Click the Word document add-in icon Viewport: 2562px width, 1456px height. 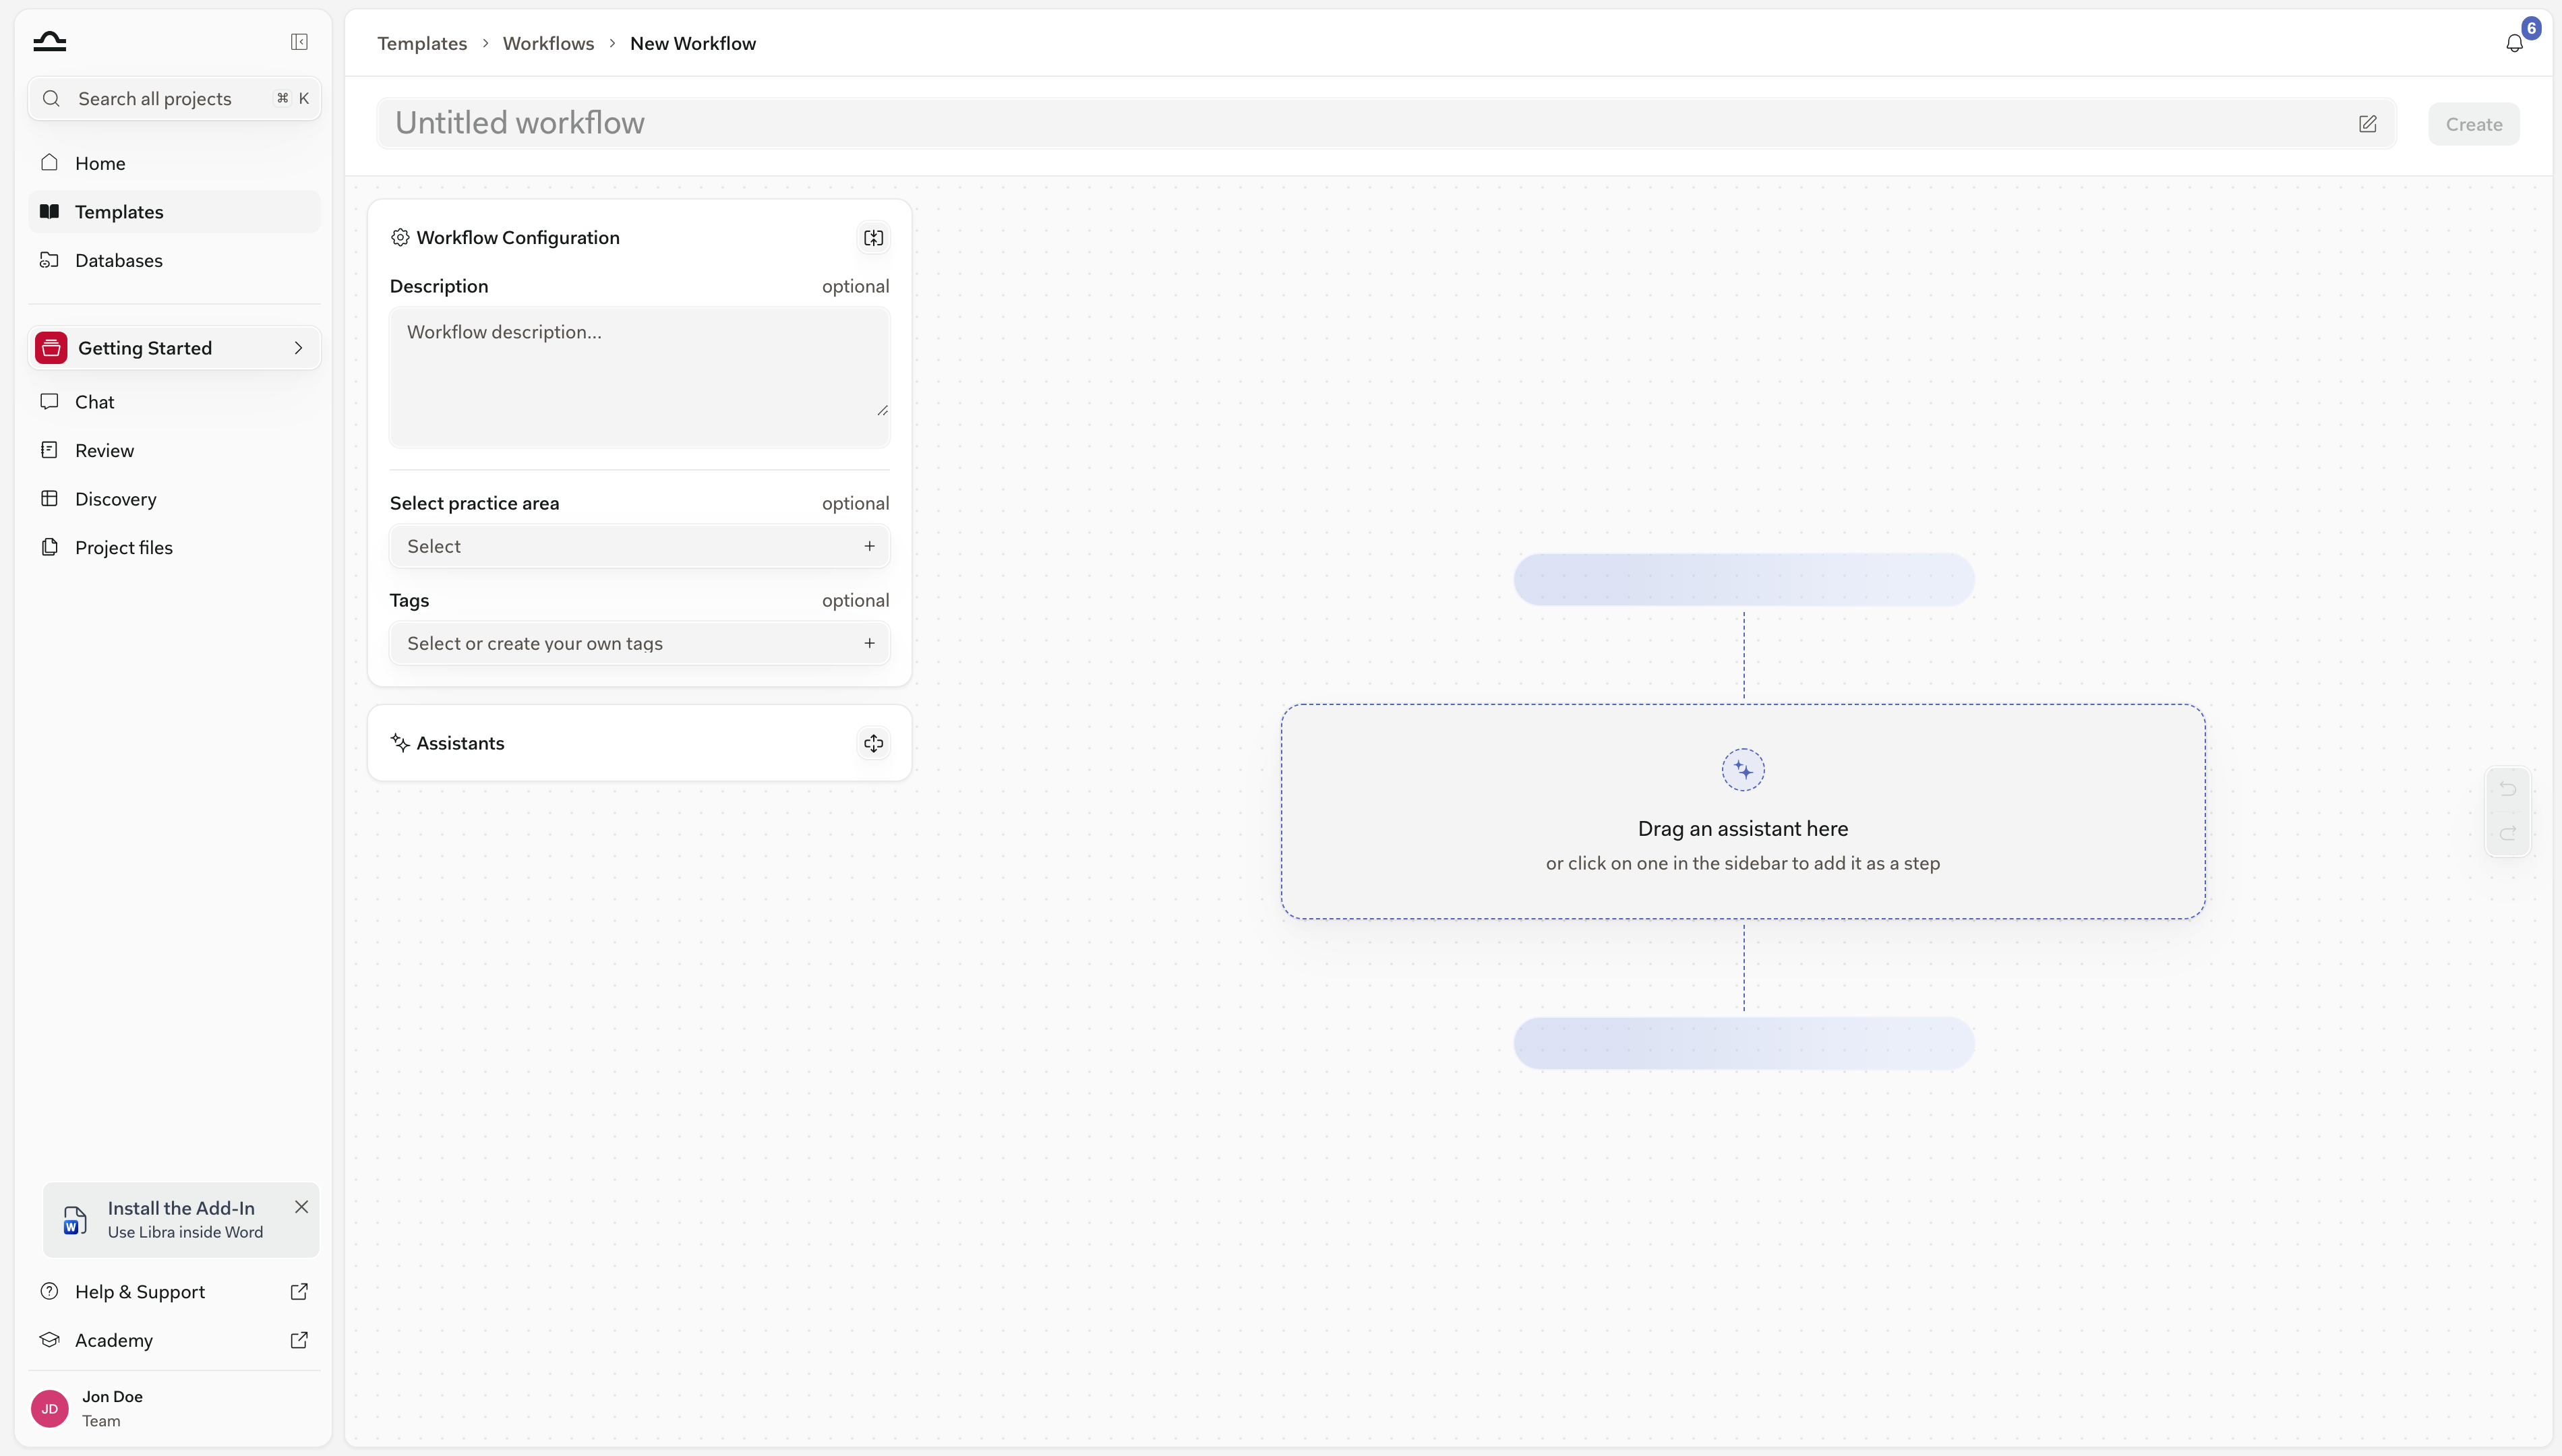[75, 1220]
